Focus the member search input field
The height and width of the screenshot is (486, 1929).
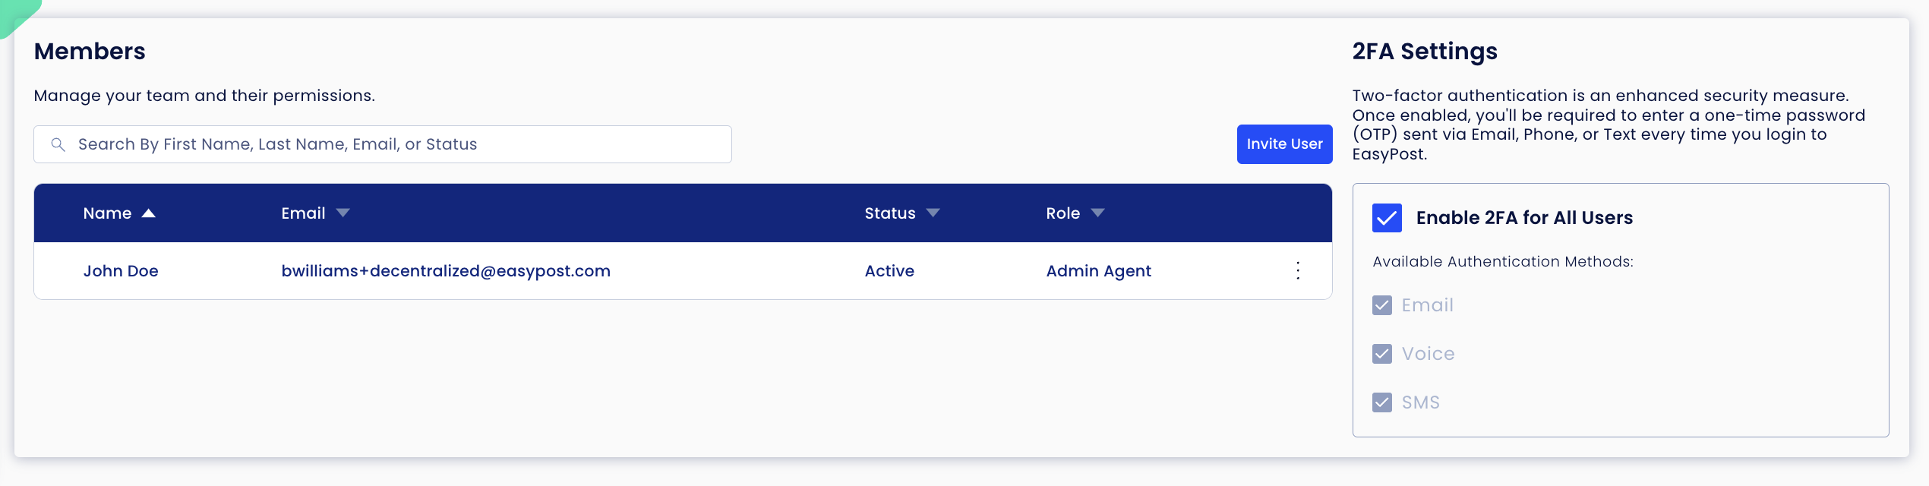383,144
